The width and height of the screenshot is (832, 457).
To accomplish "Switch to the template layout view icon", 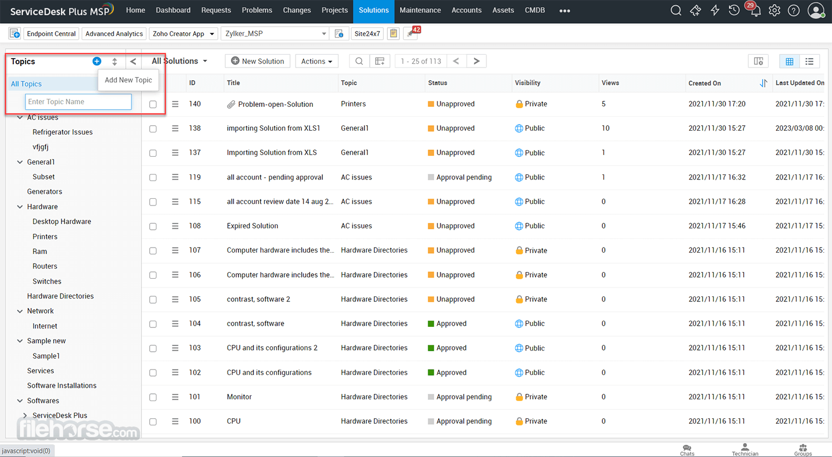I will click(758, 61).
